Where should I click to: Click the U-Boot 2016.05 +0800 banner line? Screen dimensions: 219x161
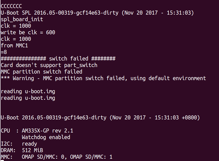click(x=100, y=118)
